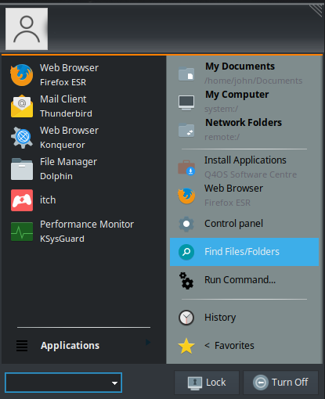The height and width of the screenshot is (399, 325).
Task: Click the 'My Computer' title
Action: [x=237, y=95]
